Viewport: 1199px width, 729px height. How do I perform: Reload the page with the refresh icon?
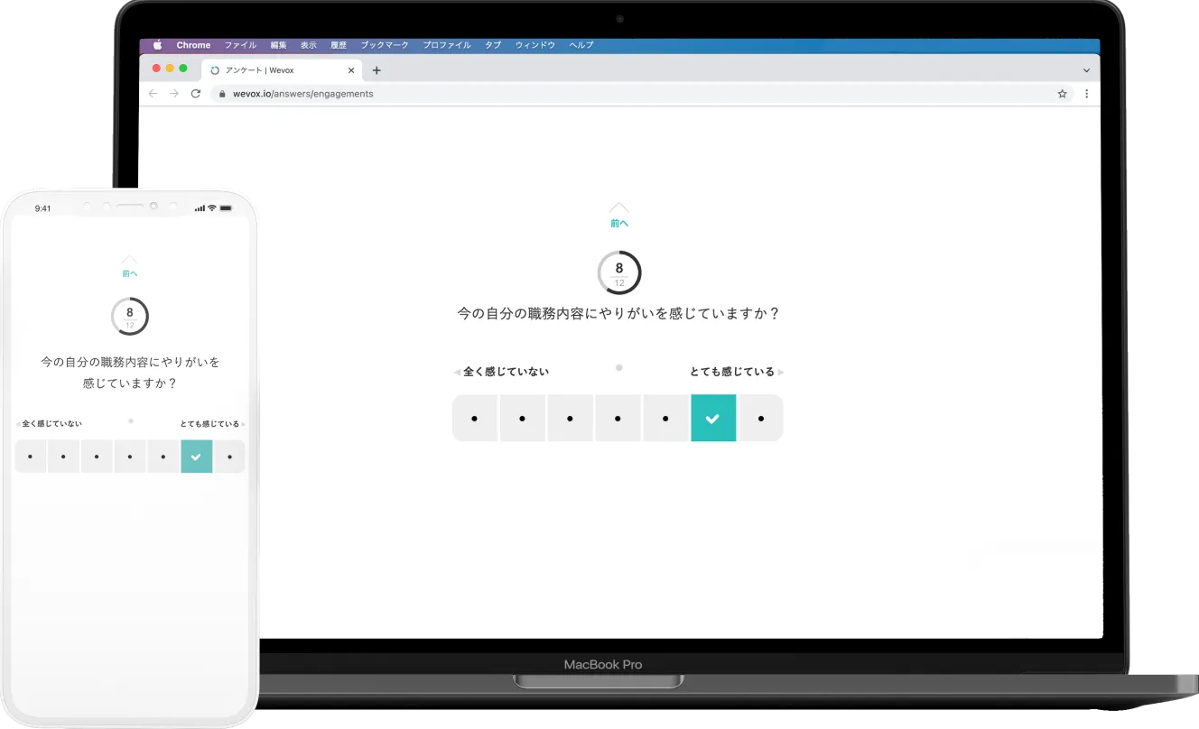[195, 94]
